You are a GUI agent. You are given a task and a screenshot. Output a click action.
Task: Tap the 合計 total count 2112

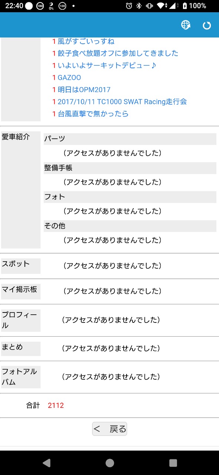(x=56, y=406)
